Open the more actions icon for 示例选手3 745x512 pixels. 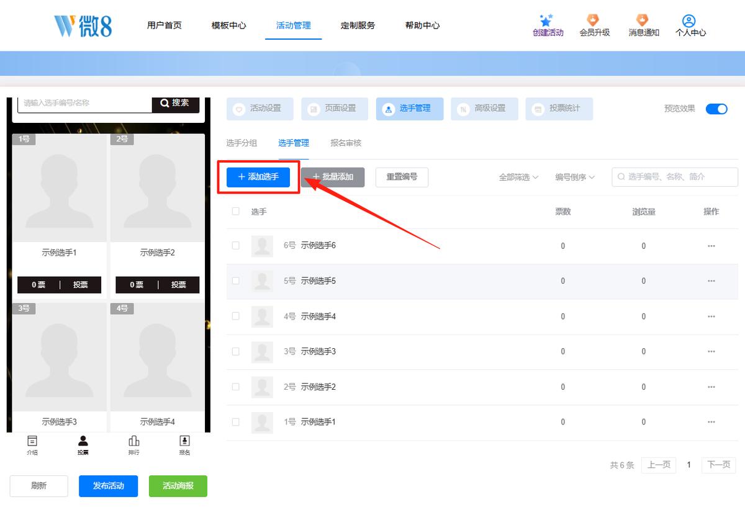[711, 351]
